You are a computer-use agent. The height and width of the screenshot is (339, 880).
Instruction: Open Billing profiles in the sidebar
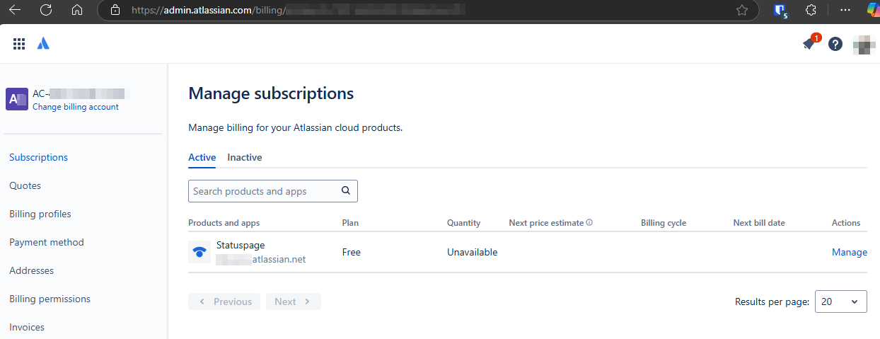coord(40,214)
